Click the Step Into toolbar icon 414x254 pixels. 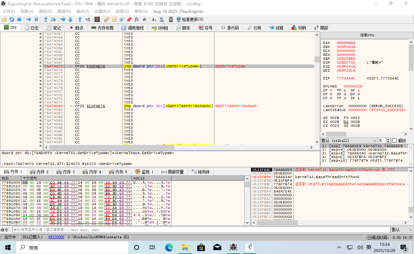[x=46, y=19]
